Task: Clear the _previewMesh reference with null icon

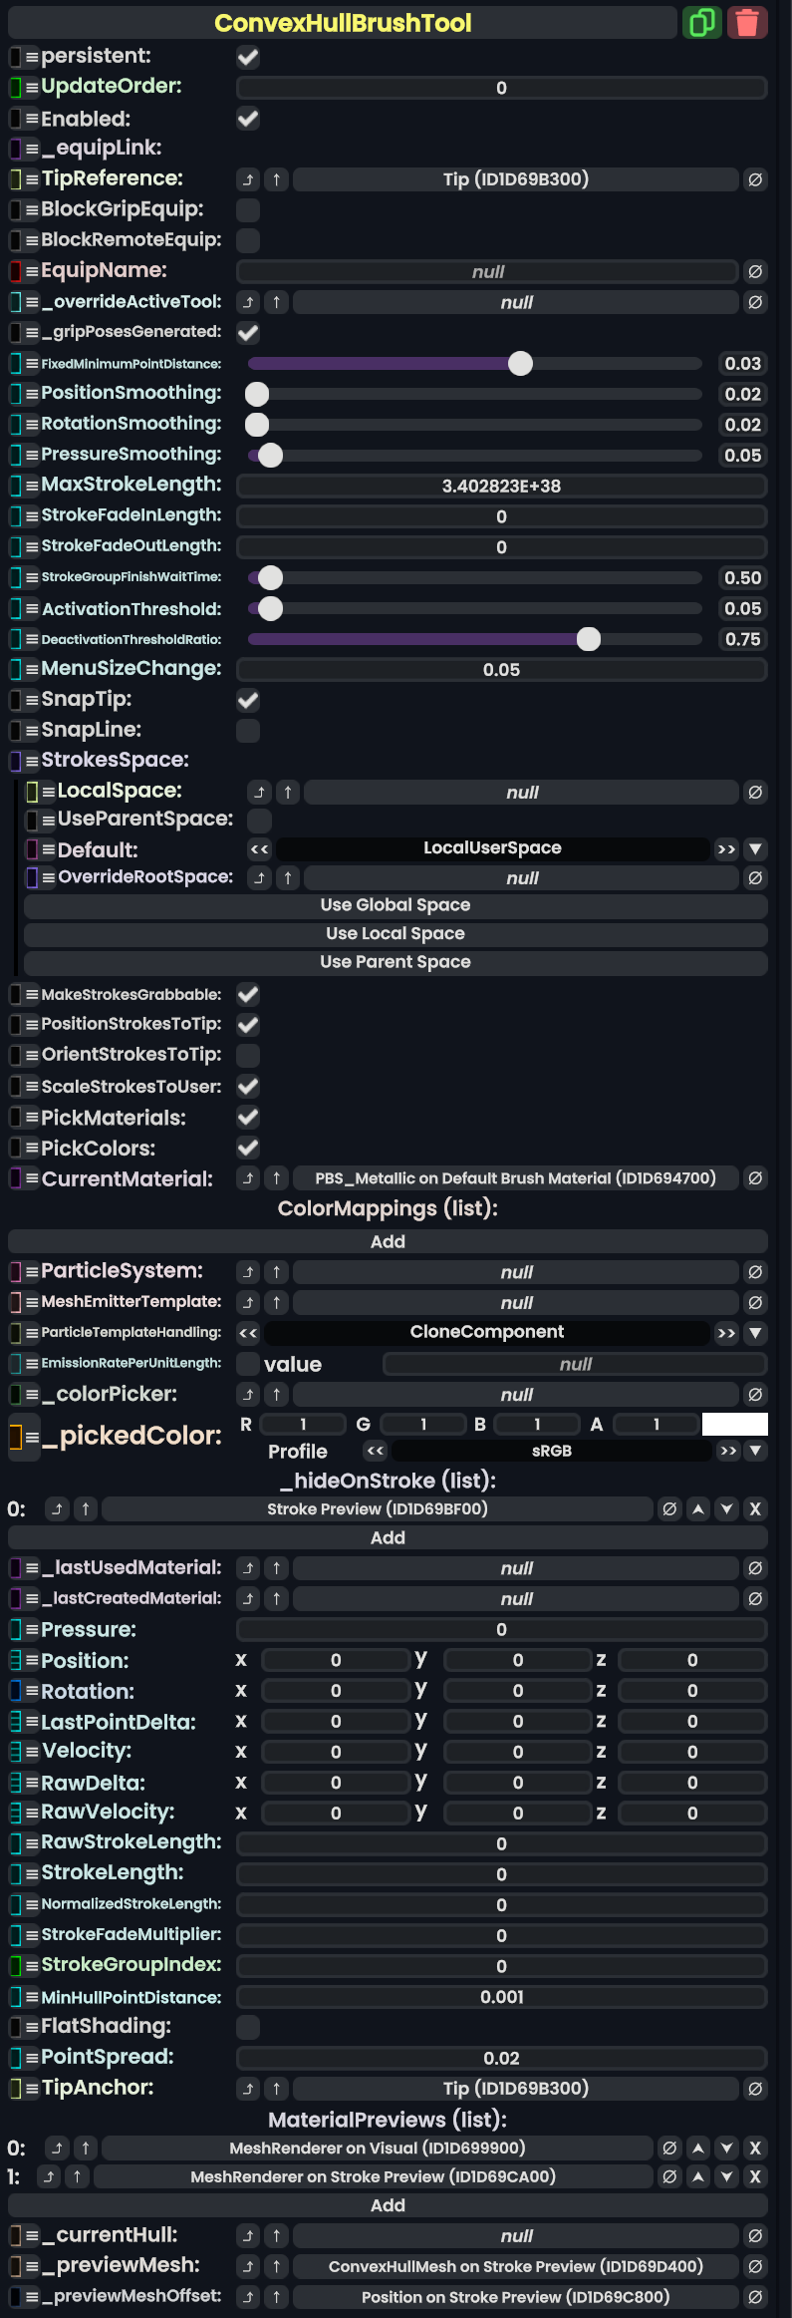Action: coord(755,2266)
